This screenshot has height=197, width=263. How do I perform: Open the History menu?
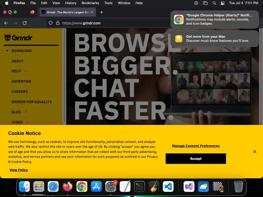pyautogui.click(x=71, y=3)
